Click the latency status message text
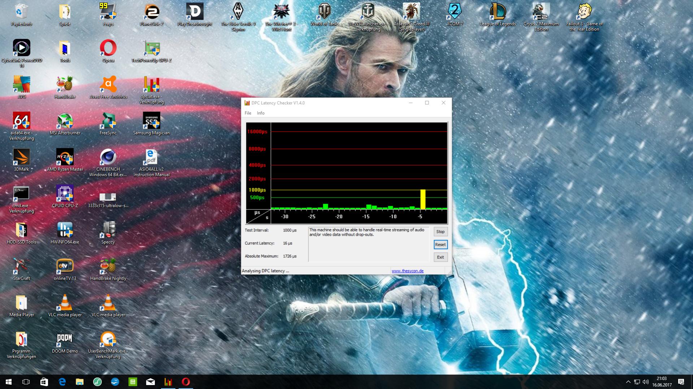Screen dimensions: 693x389 tap(367, 232)
